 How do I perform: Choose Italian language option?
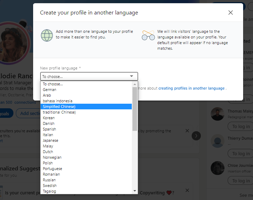[86, 135]
